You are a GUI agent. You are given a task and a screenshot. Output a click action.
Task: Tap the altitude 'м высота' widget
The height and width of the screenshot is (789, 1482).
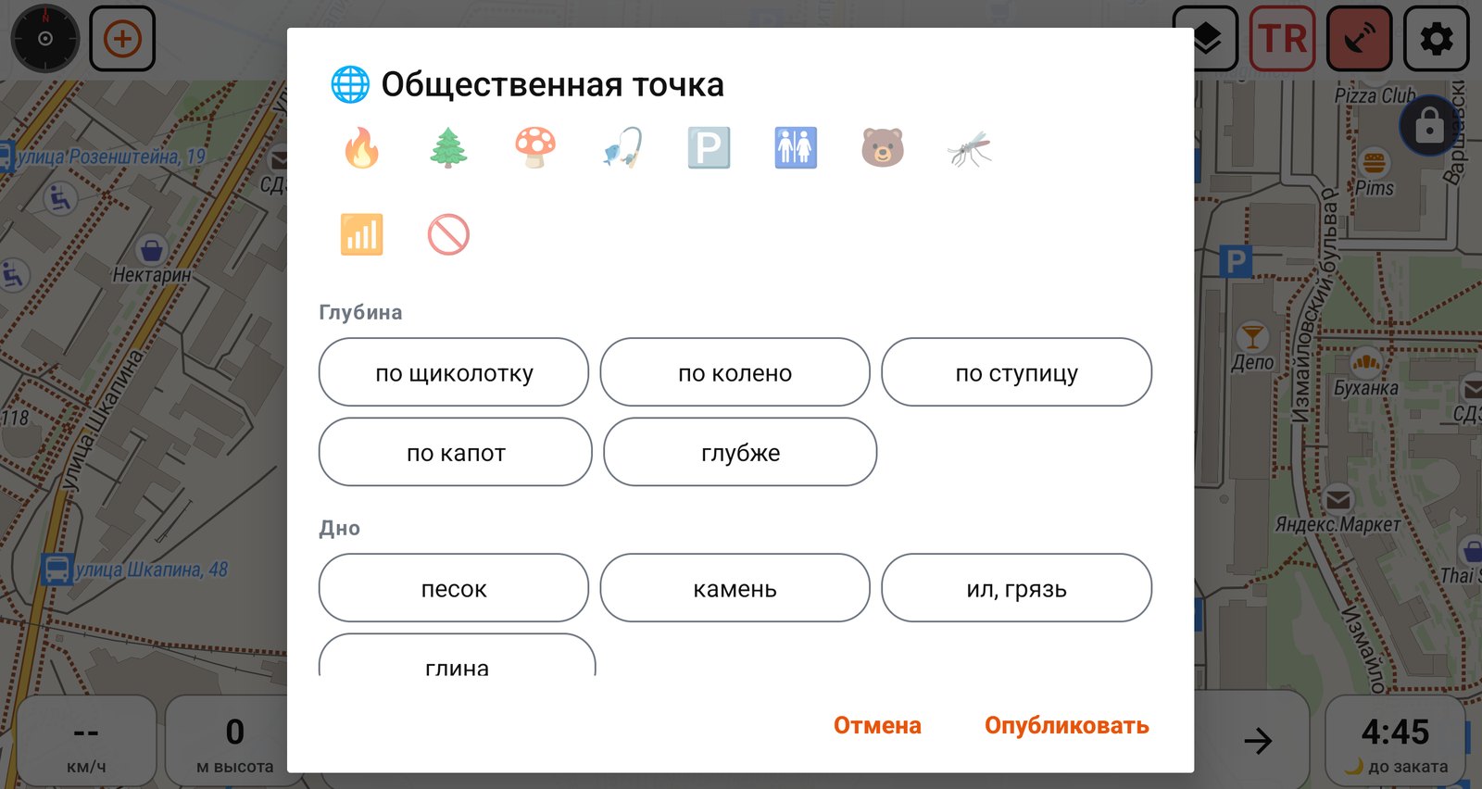click(235, 741)
